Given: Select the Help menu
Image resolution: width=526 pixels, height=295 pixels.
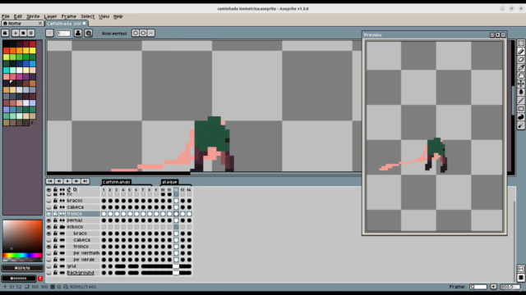Looking at the screenshot, I should [x=118, y=16].
